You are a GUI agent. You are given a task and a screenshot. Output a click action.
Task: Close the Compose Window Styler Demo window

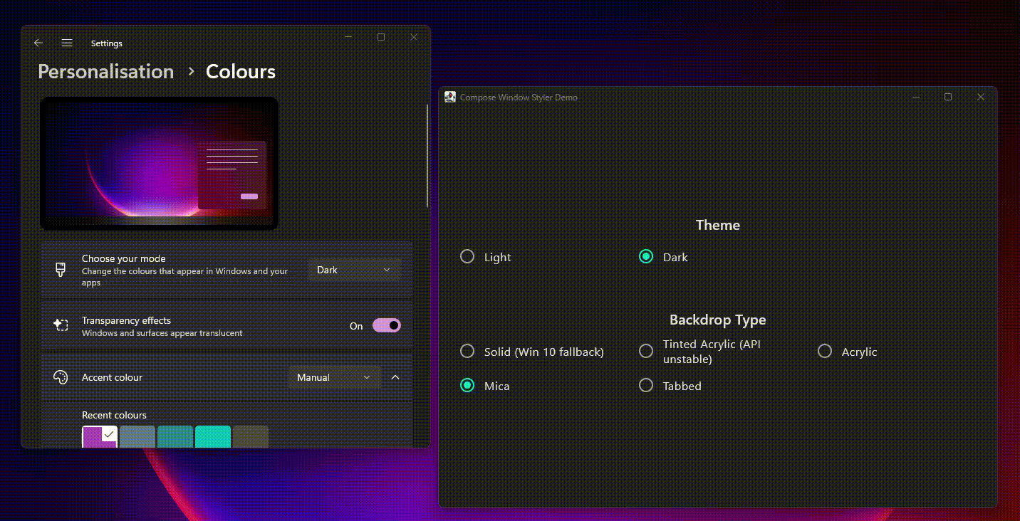(x=981, y=97)
